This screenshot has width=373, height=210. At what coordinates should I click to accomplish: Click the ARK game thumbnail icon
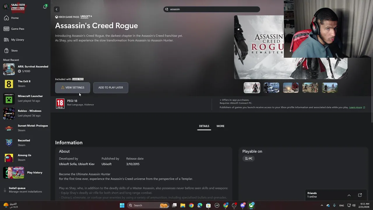tap(9, 69)
